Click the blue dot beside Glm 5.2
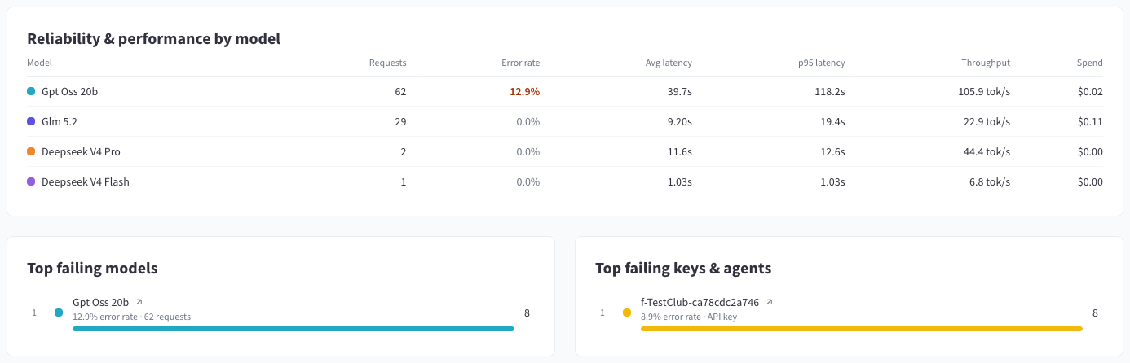The height and width of the screenshot is (363, 1130). click(31, 122)
